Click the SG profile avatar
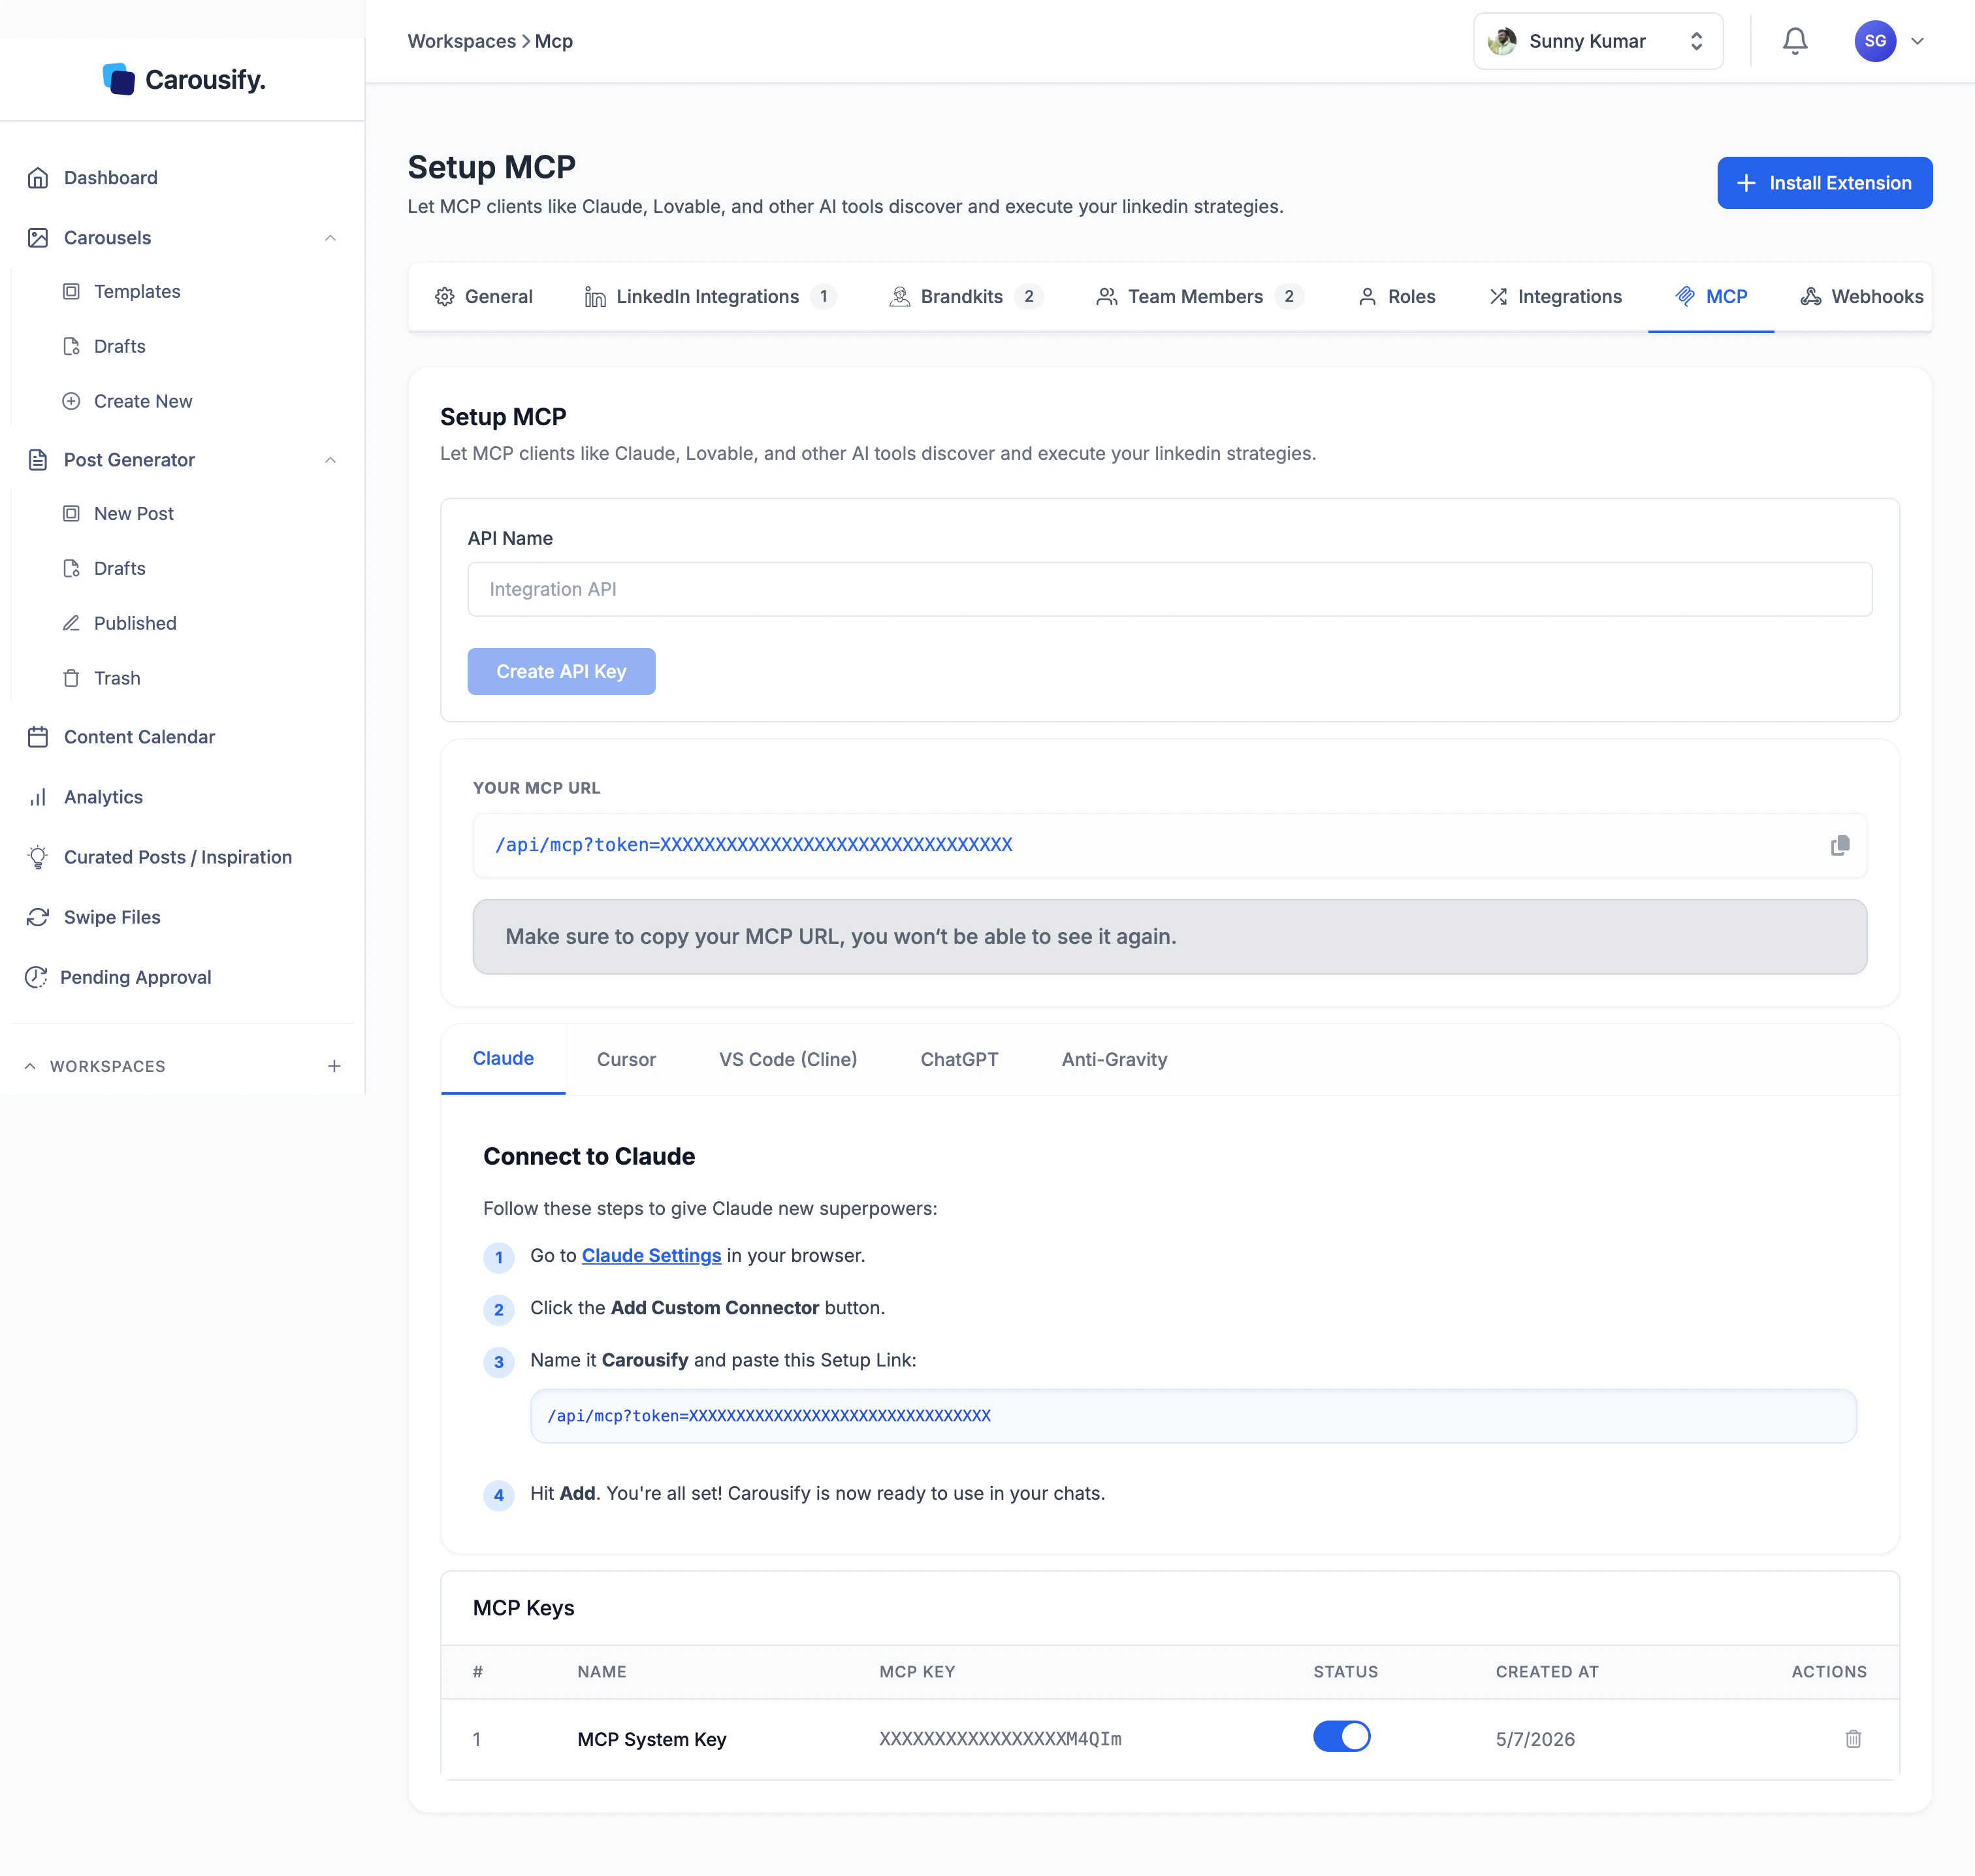The width and height of the screenshot is (1975, 1876). (x=1875, y=41)
